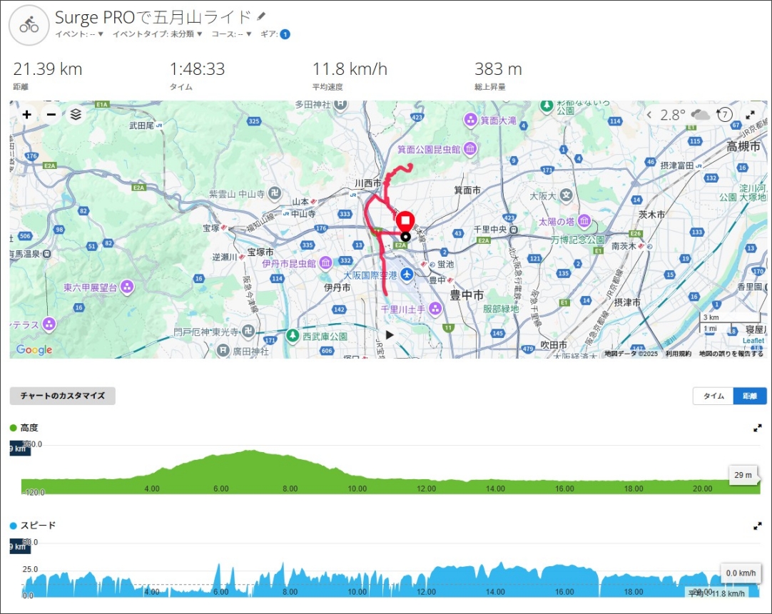The height and width of the screenshot is (614, 772).
Task: Click the 紫雲山 中山寺 temple pin
Action: (275, 193)
